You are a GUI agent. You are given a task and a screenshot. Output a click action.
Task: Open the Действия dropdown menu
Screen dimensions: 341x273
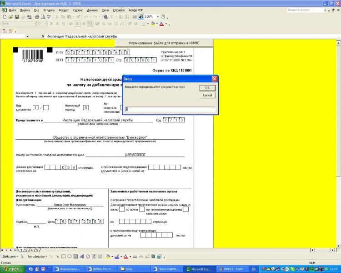(10, 257)
